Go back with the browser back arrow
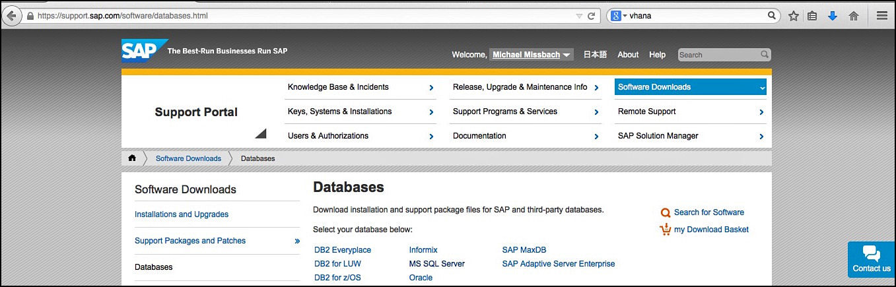This screenshot has height=287, width=896. tap(11, 16)
